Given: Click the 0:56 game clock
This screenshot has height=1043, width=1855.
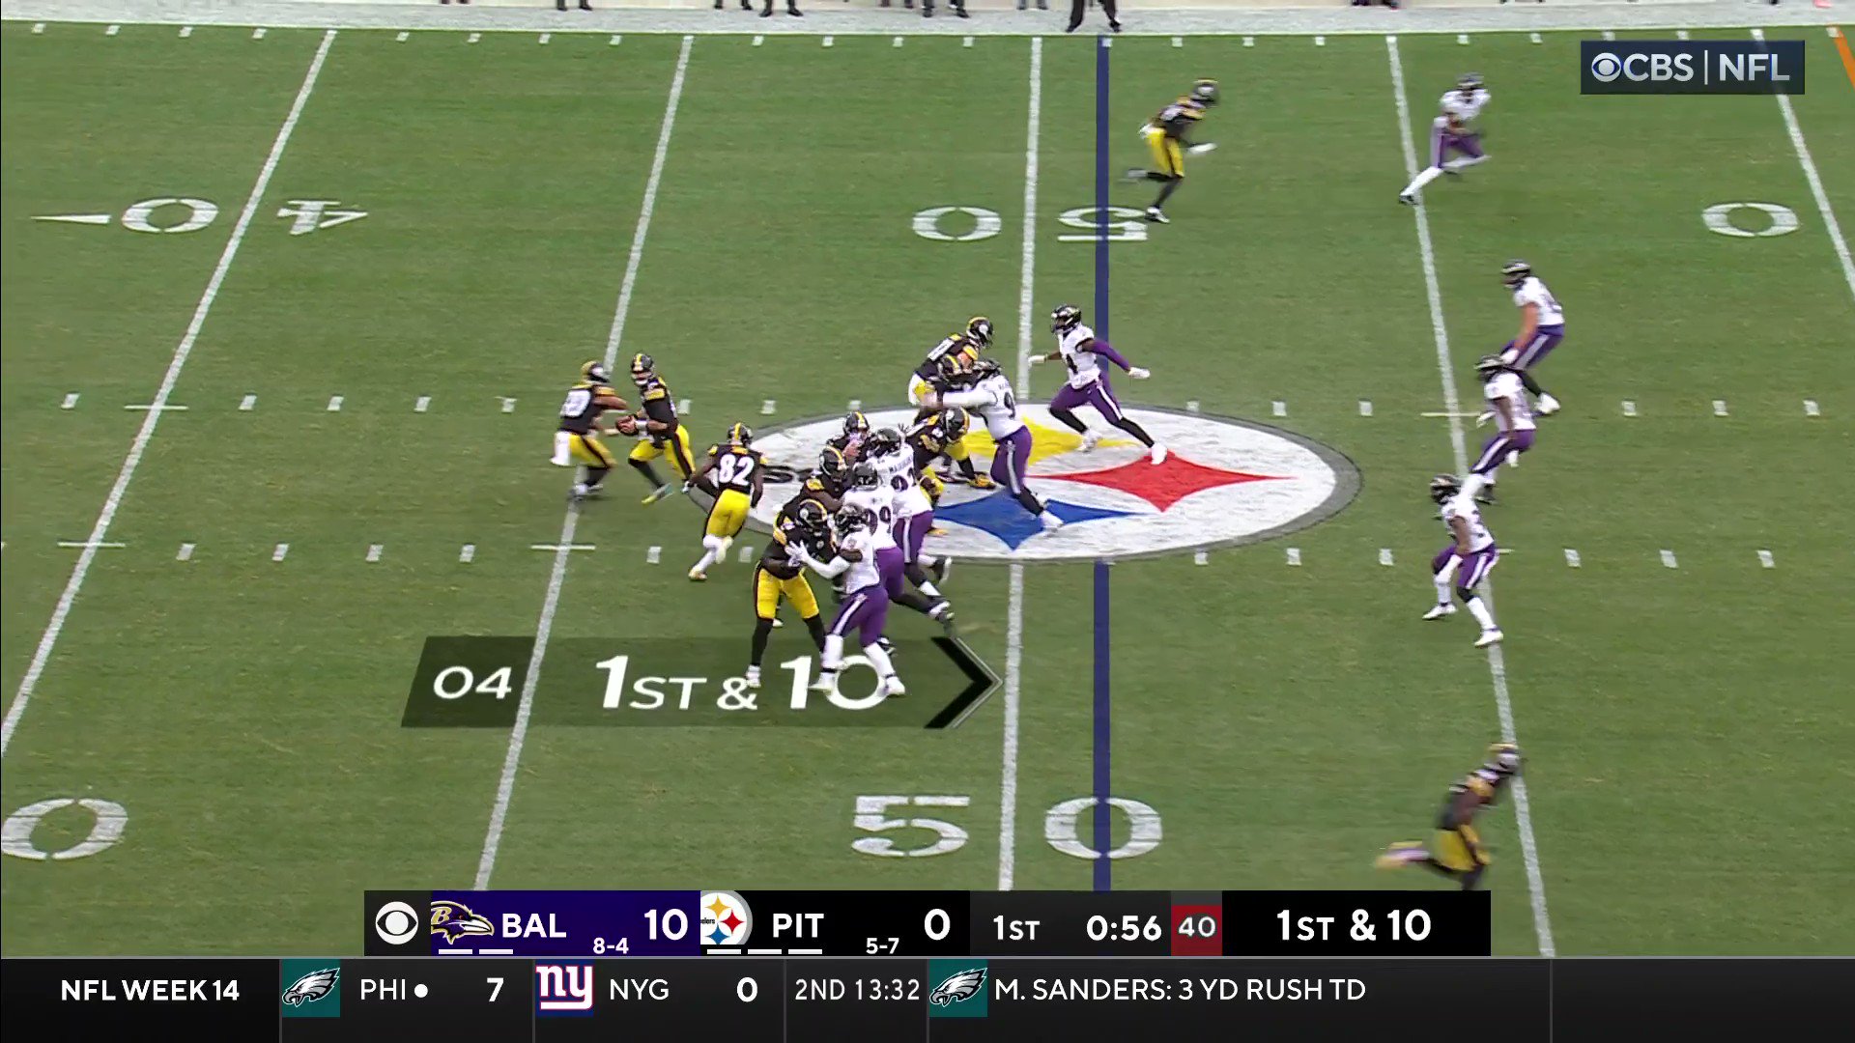Looking at the screenshot, I should (x=1123, y=928).
